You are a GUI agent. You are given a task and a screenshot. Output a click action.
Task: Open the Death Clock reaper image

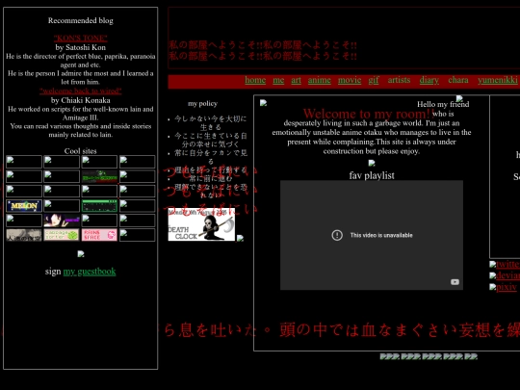click(x=201, y=224)
